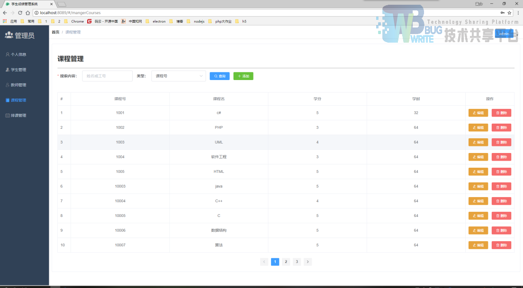Edit course 1002 PHP row
523x288 pixels.
tap(478, 127)
